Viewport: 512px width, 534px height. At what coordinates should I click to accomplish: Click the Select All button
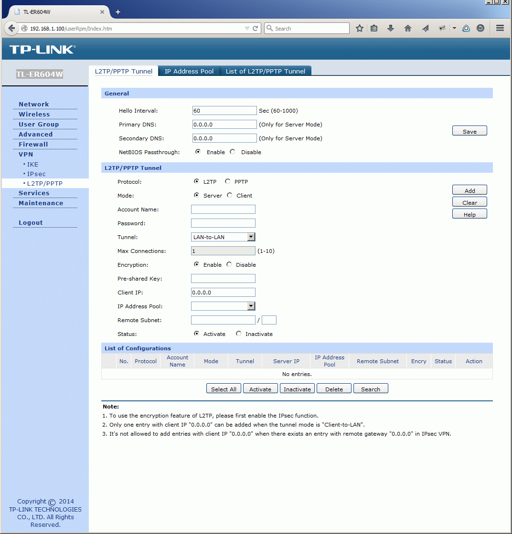pyautogui.click(x=224, y=389)
